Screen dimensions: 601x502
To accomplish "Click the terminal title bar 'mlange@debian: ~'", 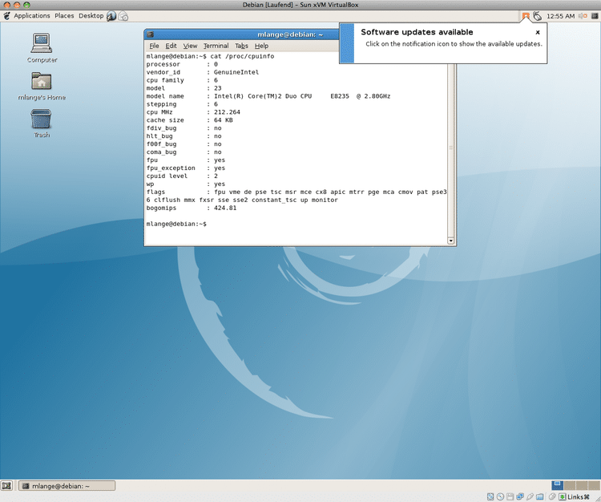I will [290, 34].
